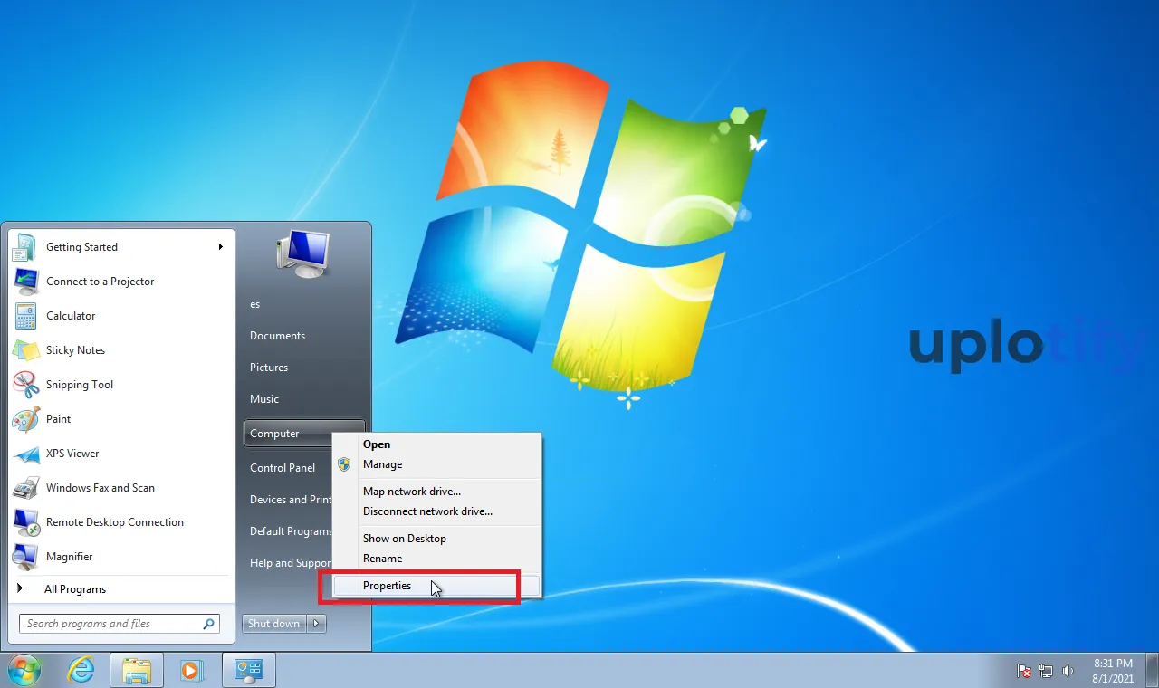Open Control Panel from the Start menu
Viewport: 1159px width, 688px height.
283,468
